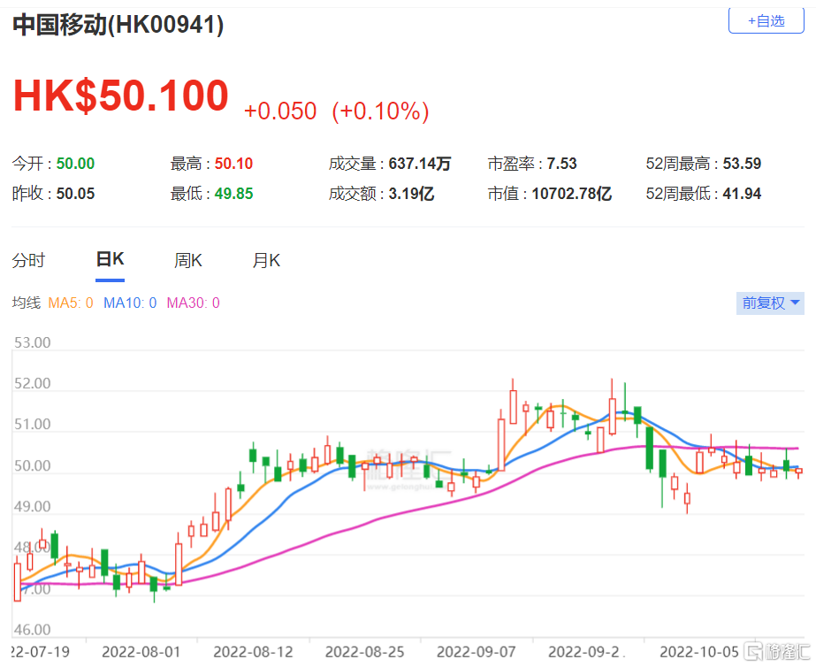The image size is (816, 667).
Task: Expand the 前复权 adjustment dropdown
Action: [770, 303]
